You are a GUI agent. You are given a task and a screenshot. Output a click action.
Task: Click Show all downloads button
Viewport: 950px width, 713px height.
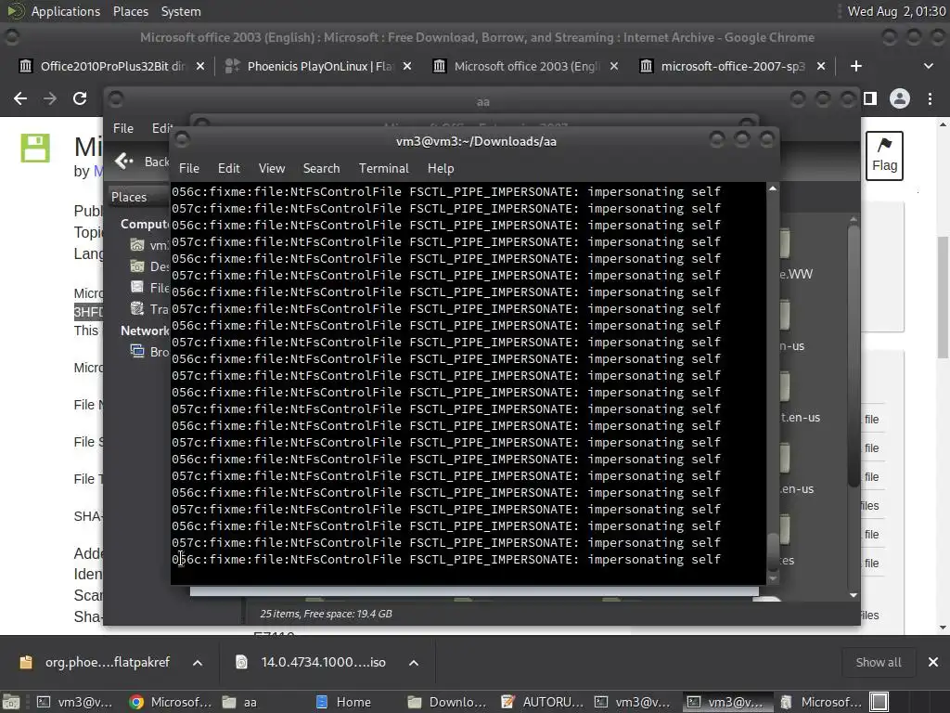coord(878,663)
